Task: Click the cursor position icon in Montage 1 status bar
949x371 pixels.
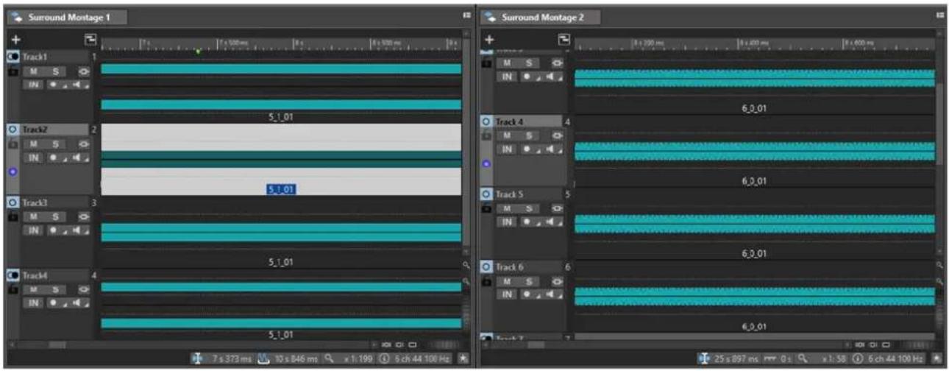Action: point(196,358)
